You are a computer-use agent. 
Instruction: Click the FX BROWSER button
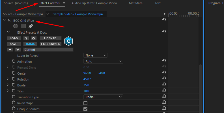[x=51, y=44]
